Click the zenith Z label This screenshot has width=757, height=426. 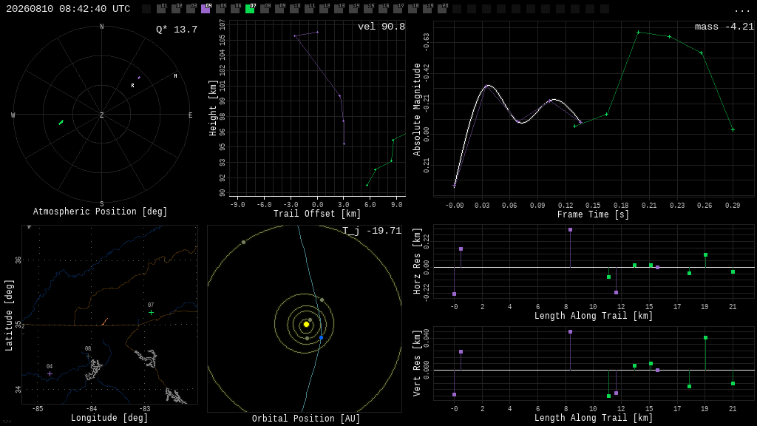[101, 115]
